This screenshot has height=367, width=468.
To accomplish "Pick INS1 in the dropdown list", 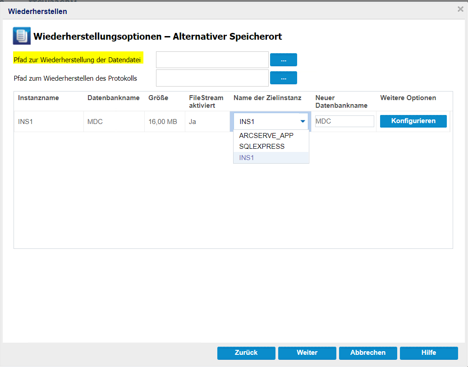I will pos(248,158).
